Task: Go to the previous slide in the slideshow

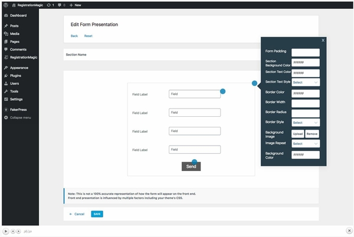Action: [x=12, y=231]
